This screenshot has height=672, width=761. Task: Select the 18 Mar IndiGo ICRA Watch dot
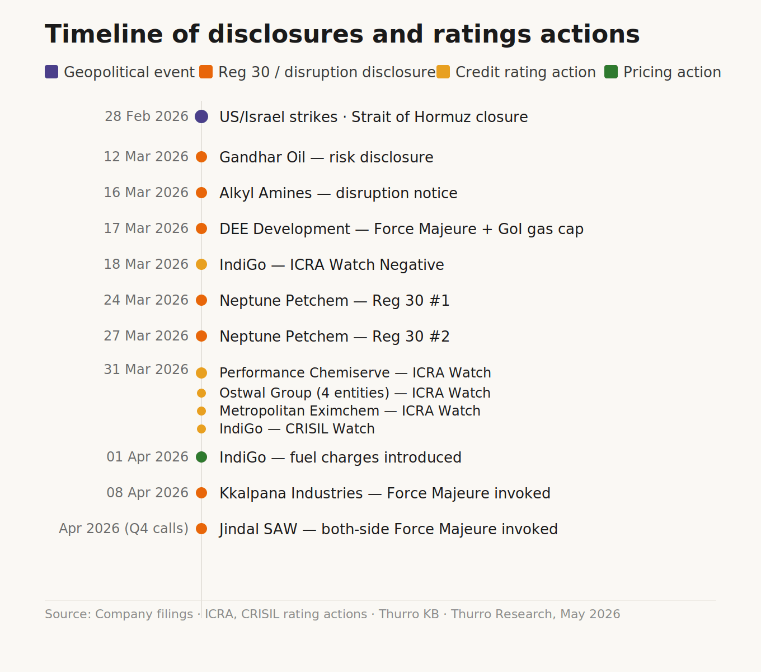point(201,264)
